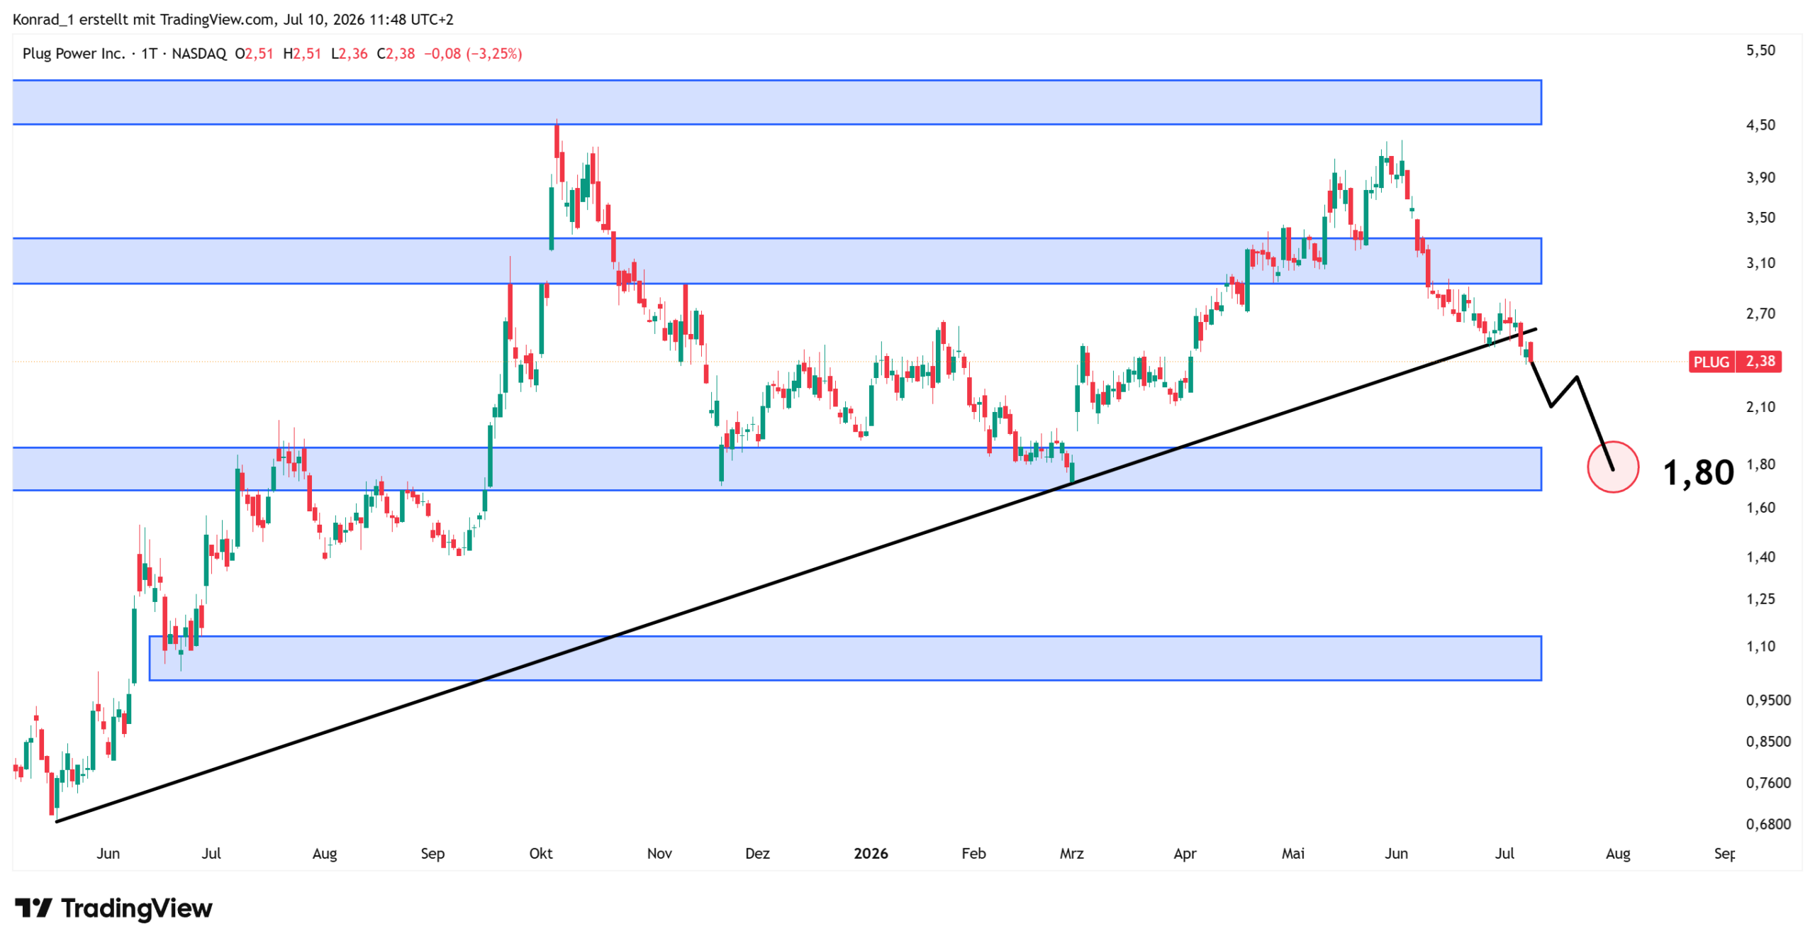The image size is (1815, 946).
Task: Select the large 1,80 price target text
Action: coord(1698,472)
